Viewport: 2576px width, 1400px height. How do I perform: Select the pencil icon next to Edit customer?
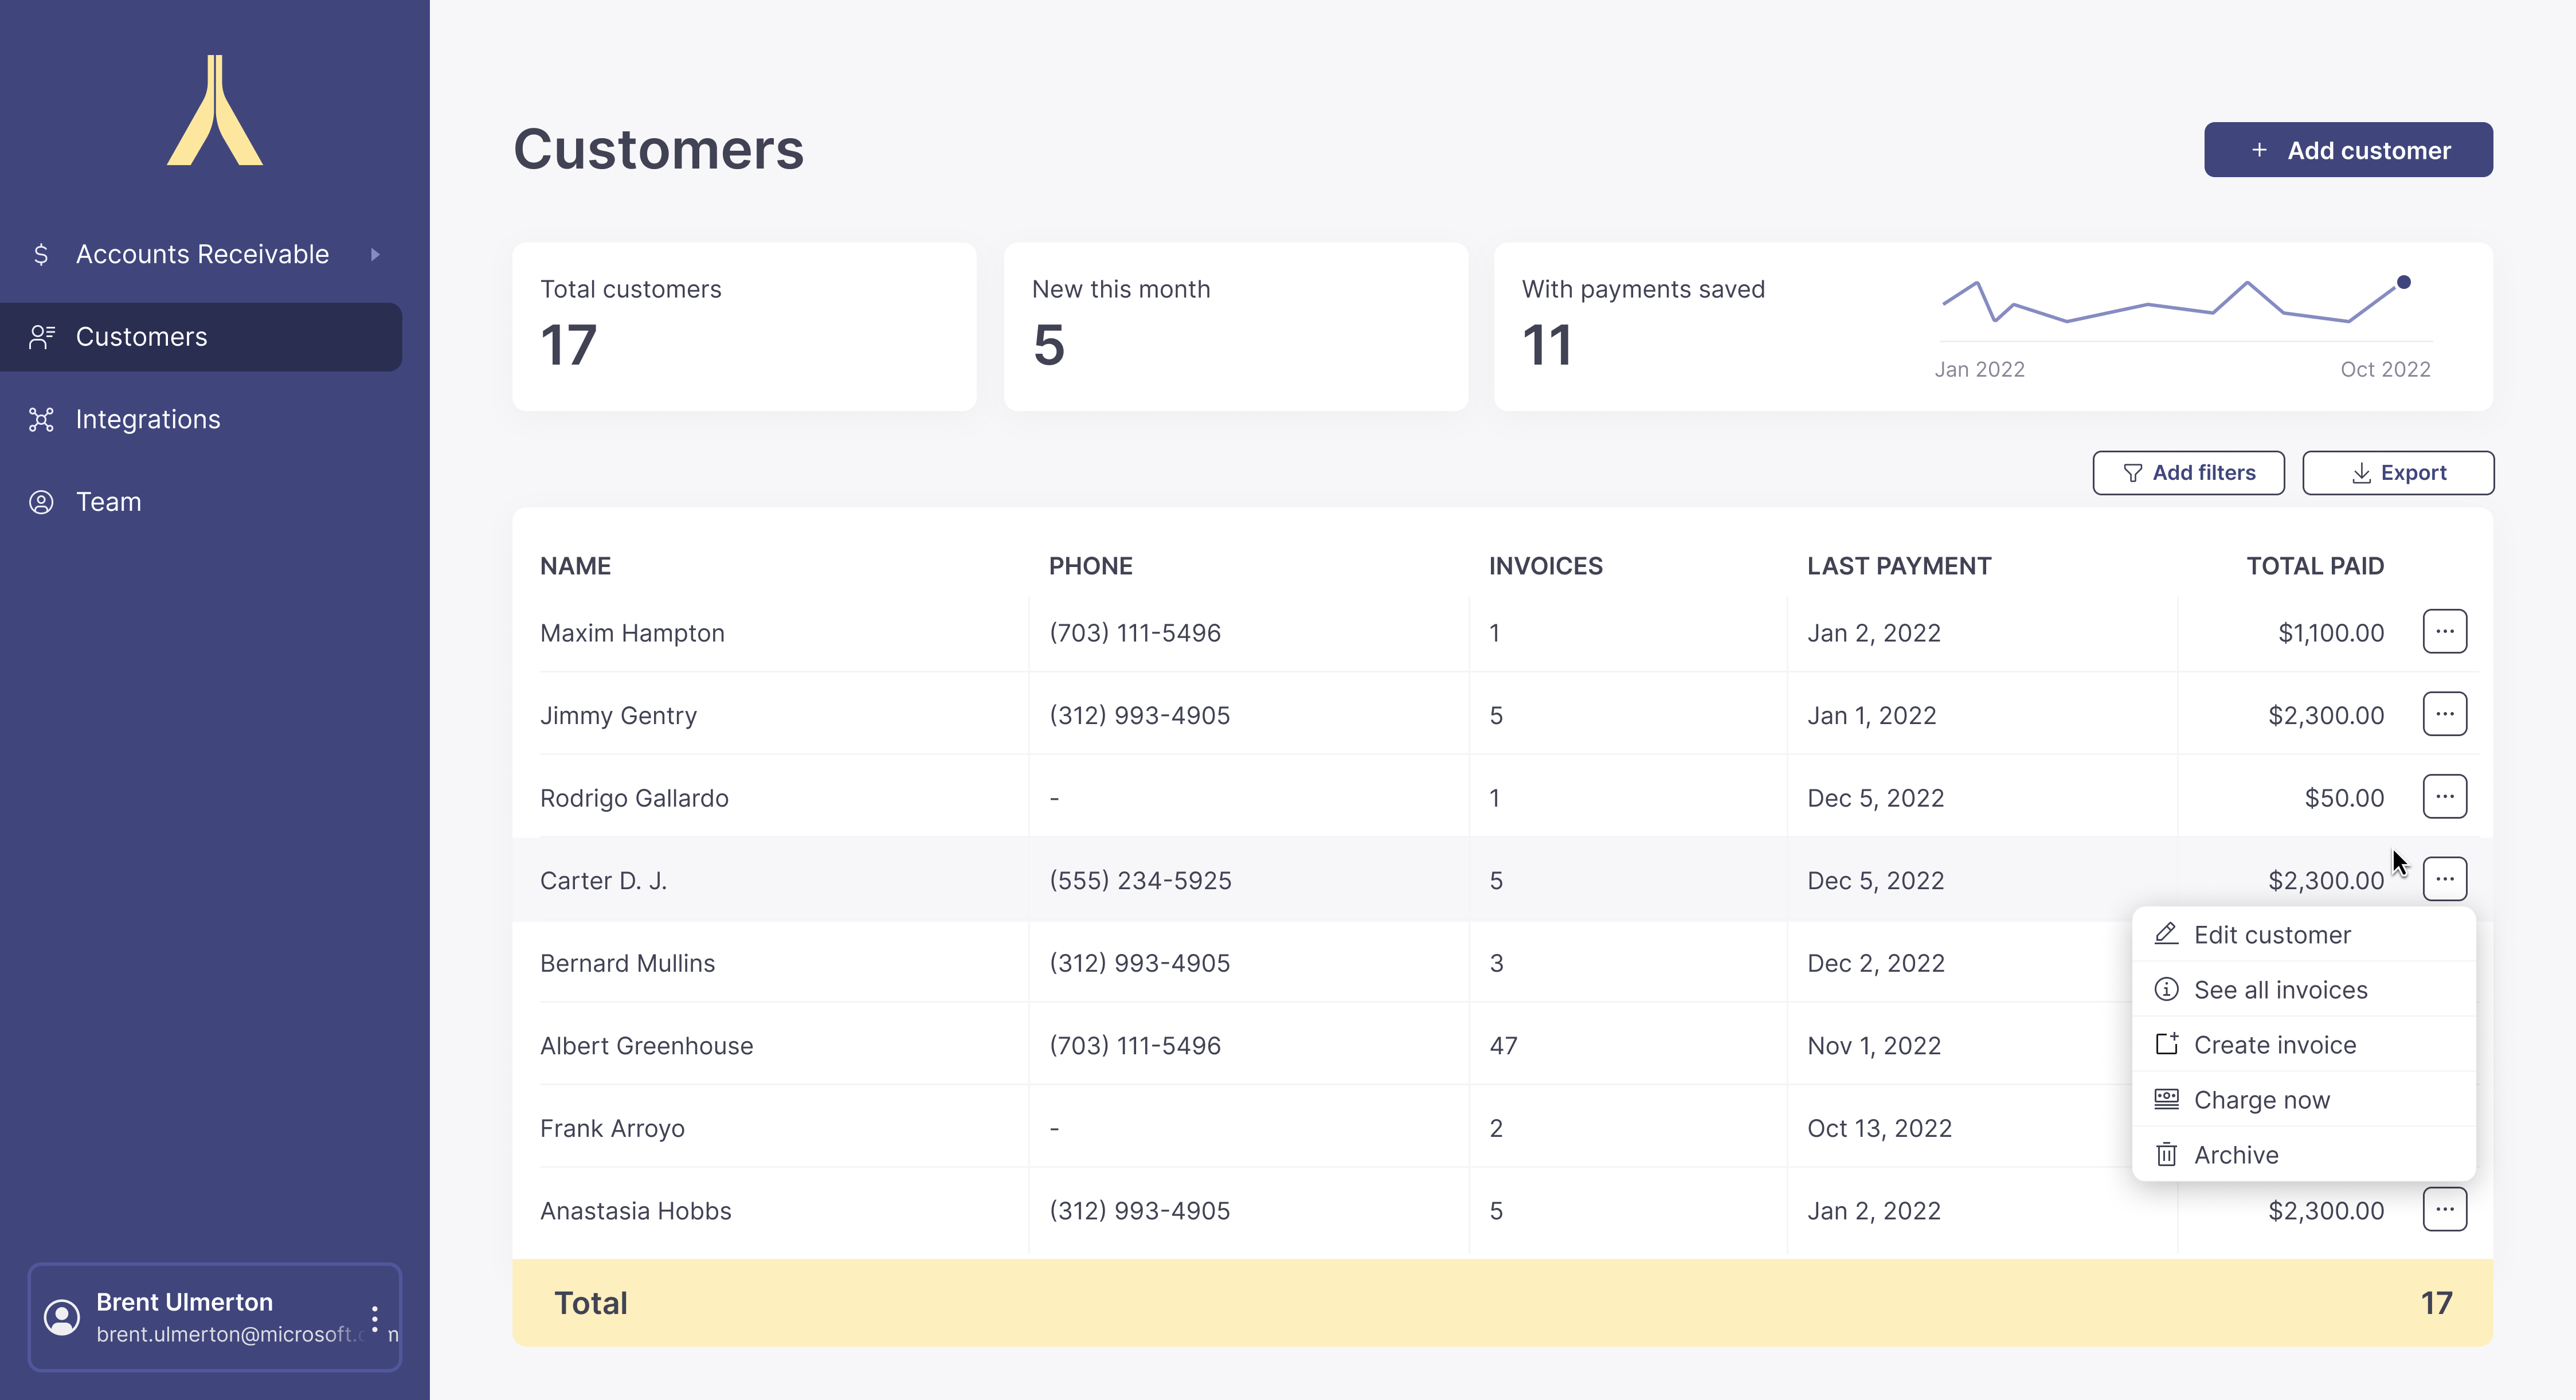click(x=2167, y=933)
